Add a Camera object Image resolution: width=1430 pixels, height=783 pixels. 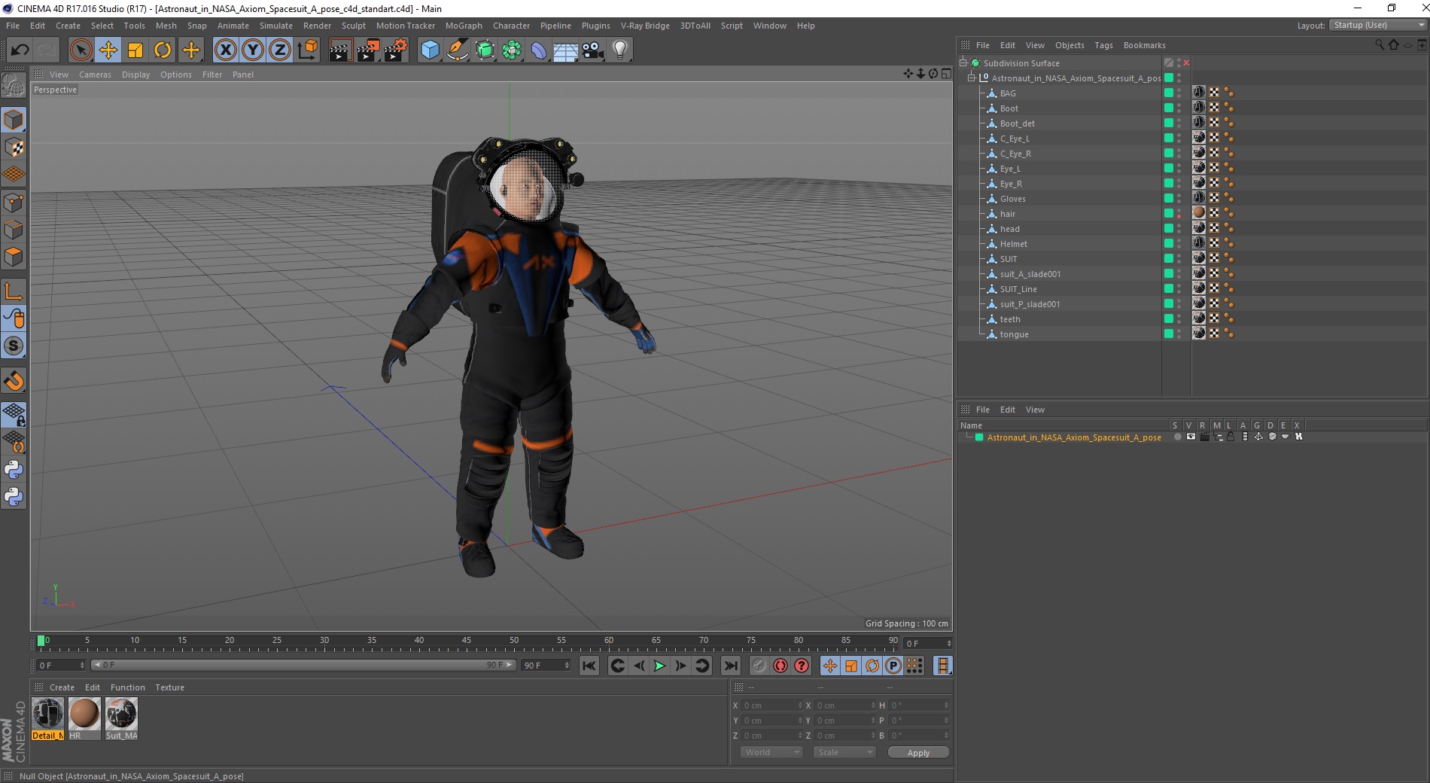click(x=593, y=50)
